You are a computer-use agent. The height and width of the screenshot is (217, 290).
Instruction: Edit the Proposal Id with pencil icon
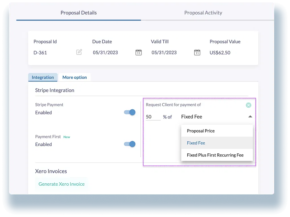[79, 52]
